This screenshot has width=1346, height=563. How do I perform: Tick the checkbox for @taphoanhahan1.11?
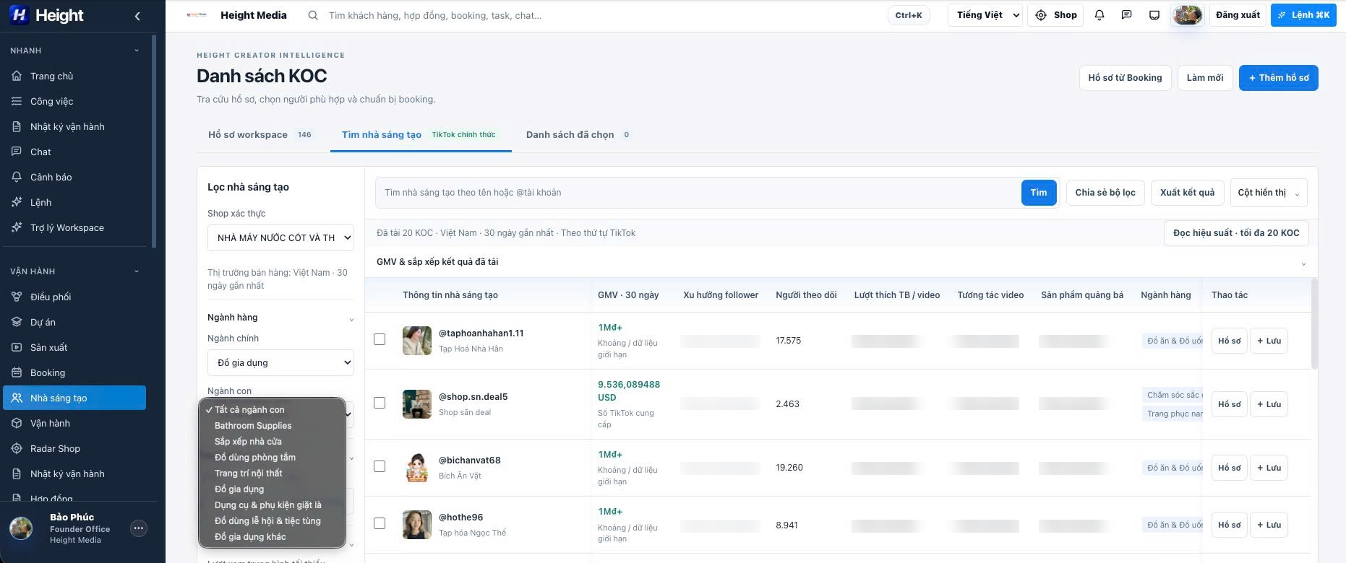pyautogui.click(x=380, y=339)
